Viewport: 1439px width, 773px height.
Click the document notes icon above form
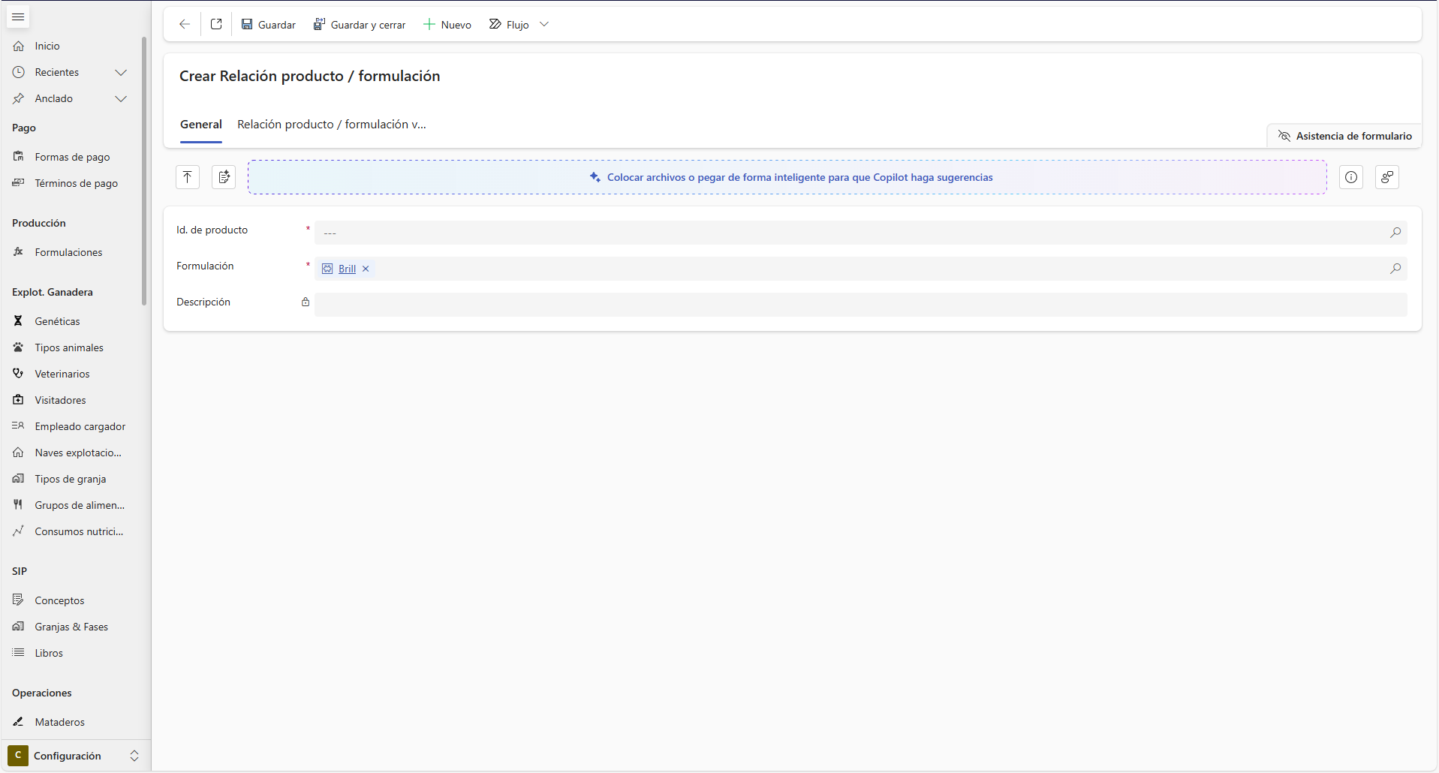[224, 178]
